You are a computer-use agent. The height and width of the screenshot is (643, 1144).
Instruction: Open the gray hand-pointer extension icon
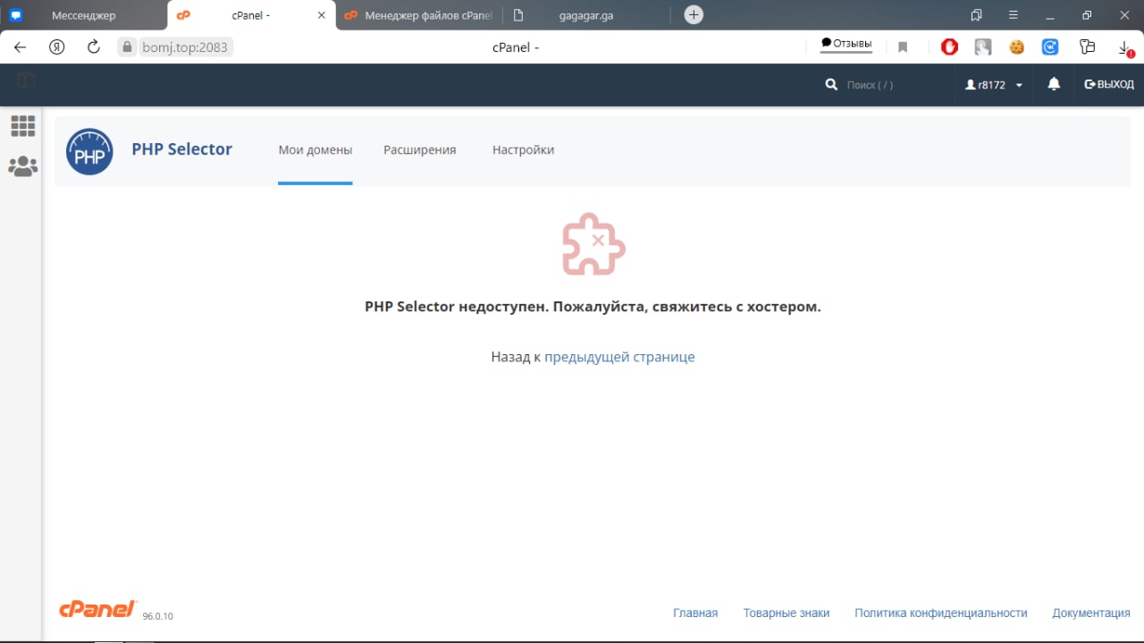coord(983,47)
